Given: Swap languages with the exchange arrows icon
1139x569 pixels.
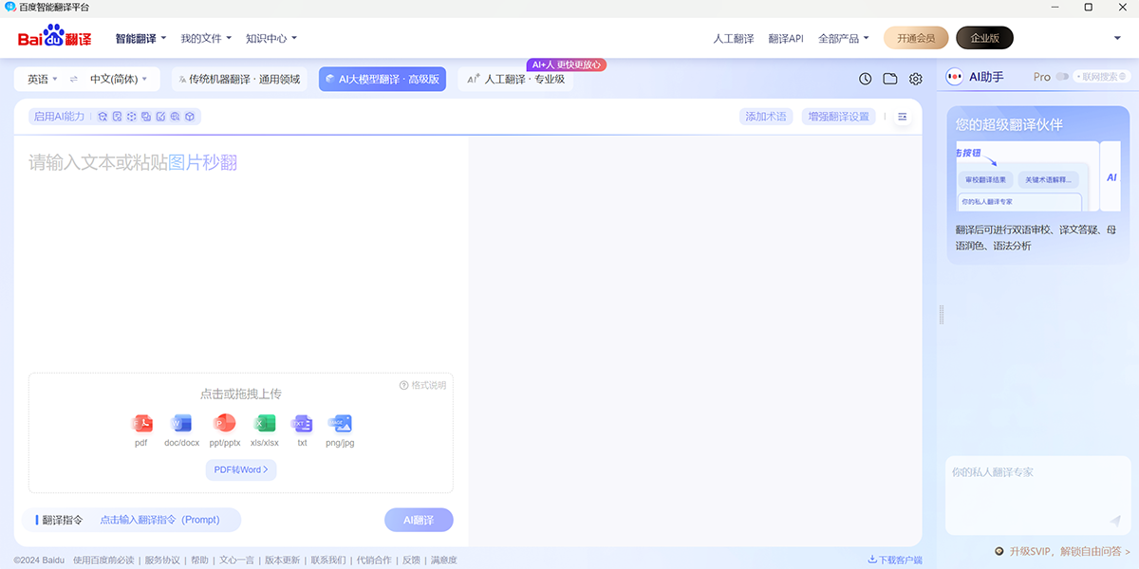Looking at the screenshot, I should point(74,79).
